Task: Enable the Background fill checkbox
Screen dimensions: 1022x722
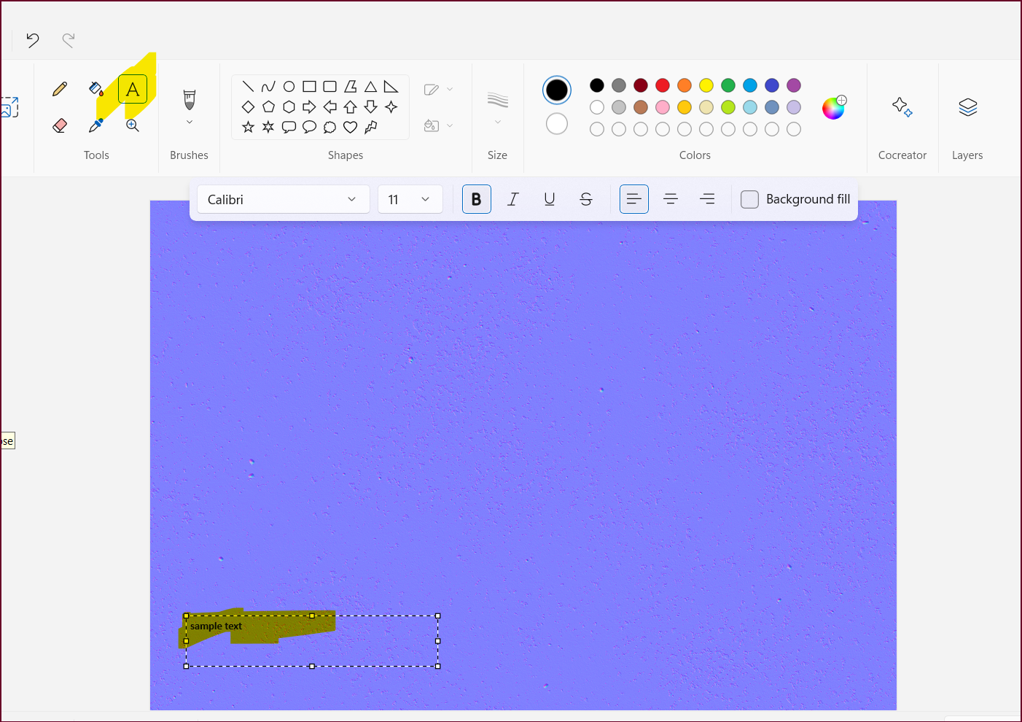Action: coord(750,199)
